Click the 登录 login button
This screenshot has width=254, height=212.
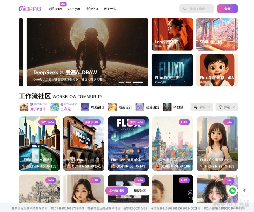tap(227, 9)
